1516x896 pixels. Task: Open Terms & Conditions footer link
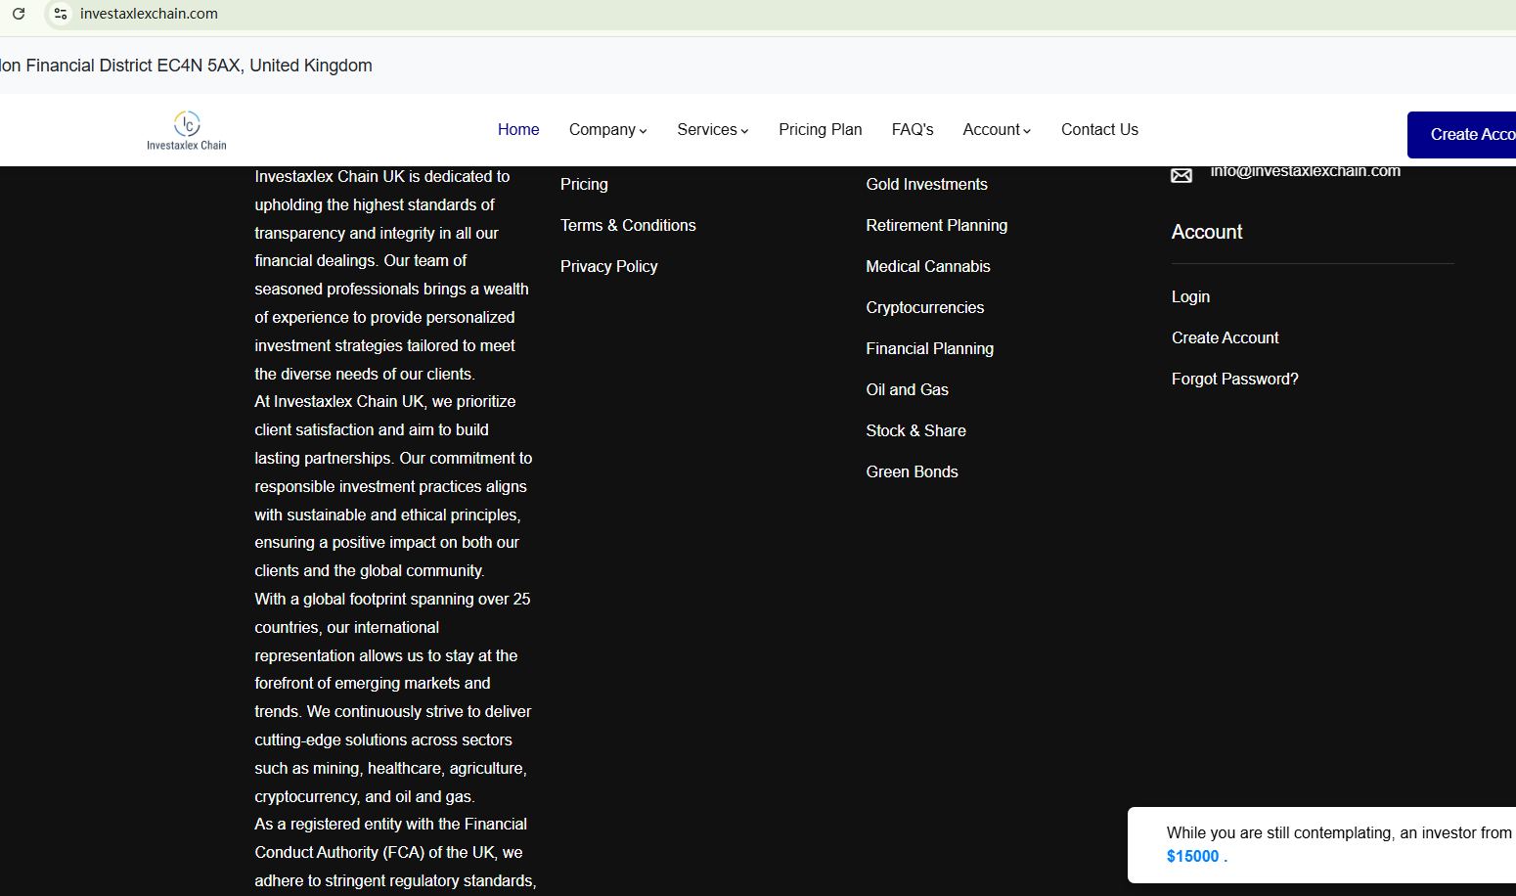[x=628, y=225]
